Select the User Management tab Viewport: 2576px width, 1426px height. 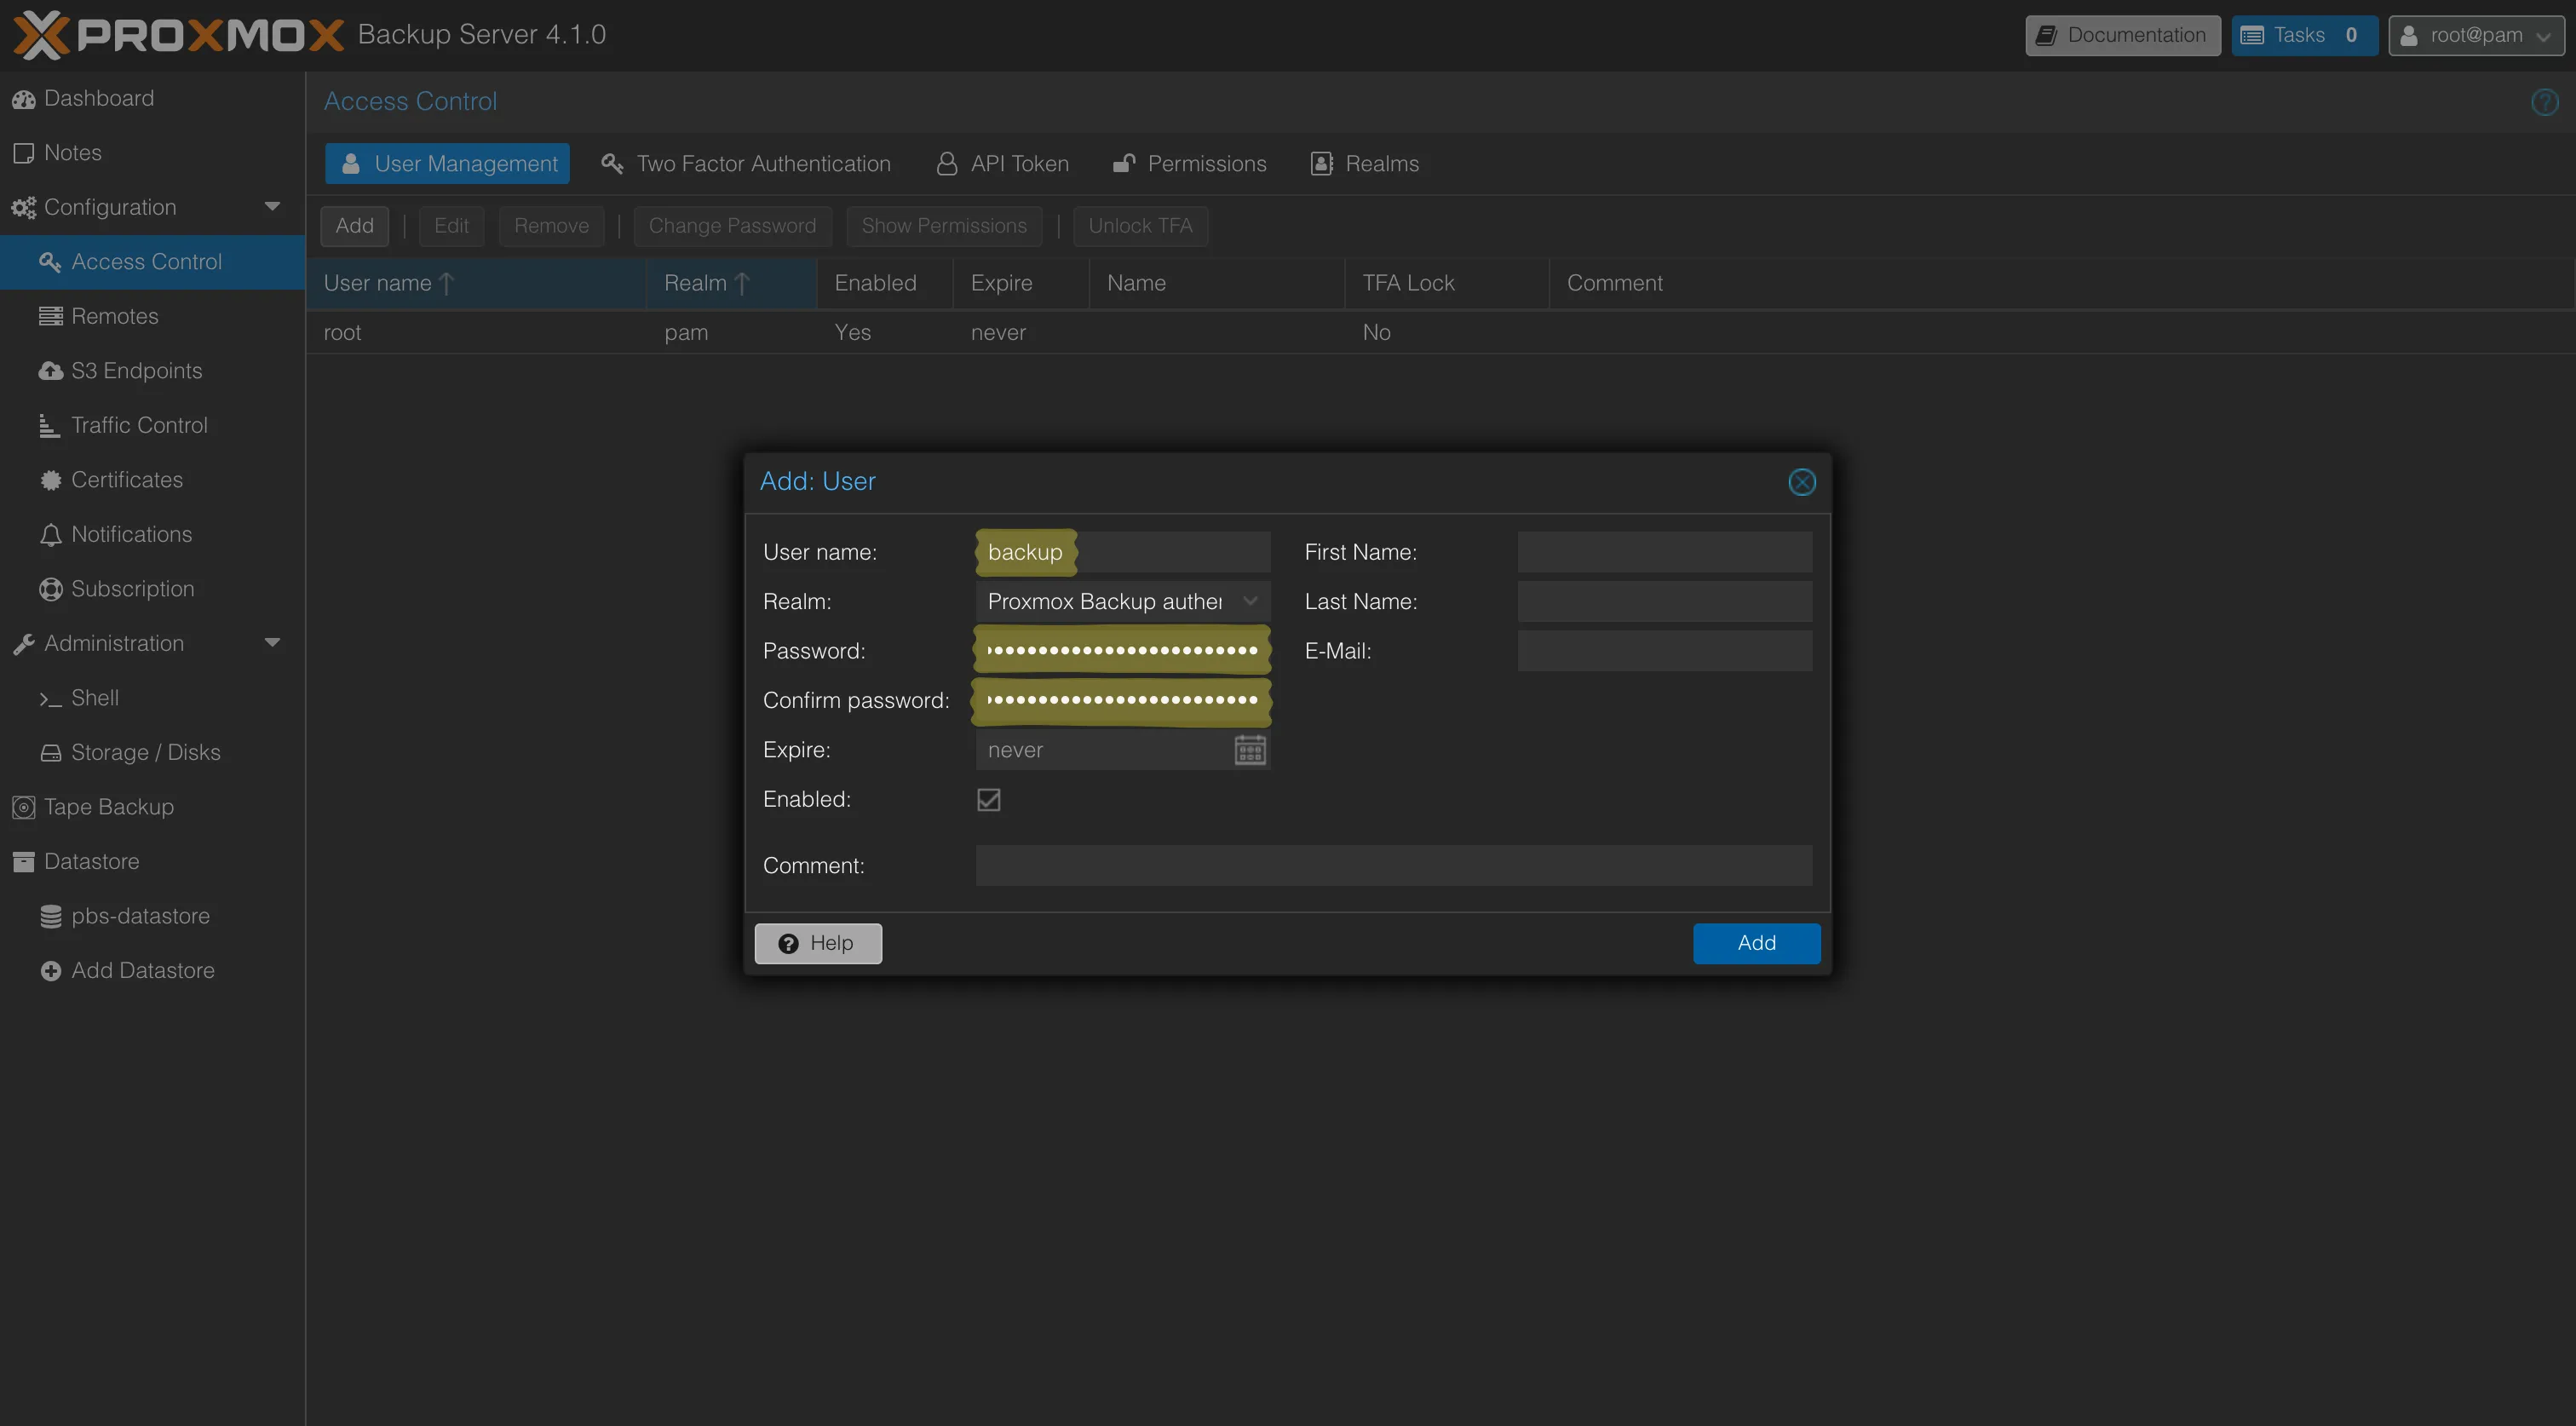[448, 164]
